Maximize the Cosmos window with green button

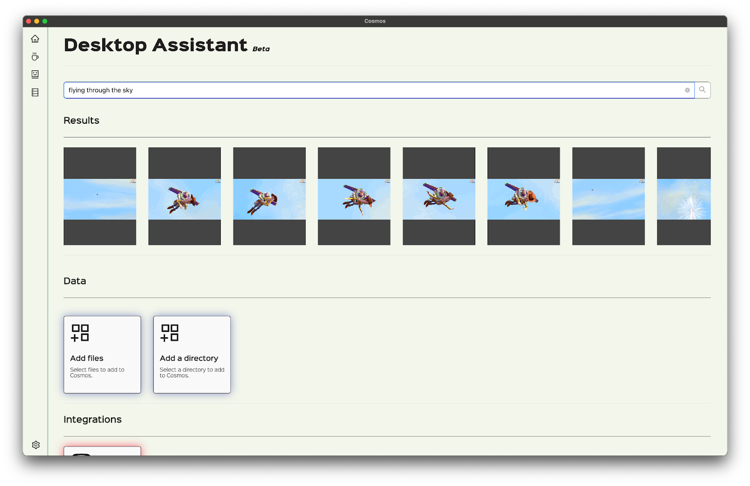tap(45, 21)
